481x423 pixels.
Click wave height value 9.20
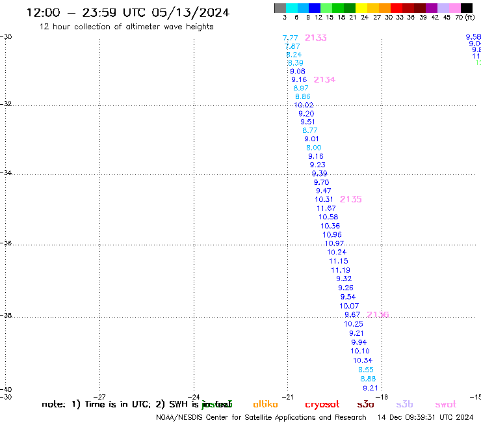pos(306,113)
